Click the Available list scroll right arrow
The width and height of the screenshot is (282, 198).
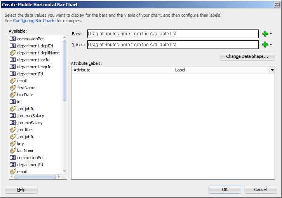coord(59,177)
